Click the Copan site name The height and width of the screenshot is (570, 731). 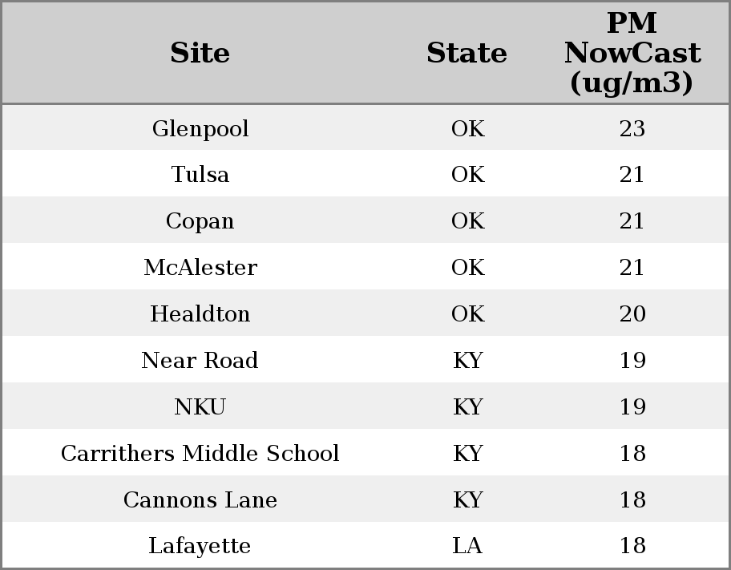click(200, 221)
